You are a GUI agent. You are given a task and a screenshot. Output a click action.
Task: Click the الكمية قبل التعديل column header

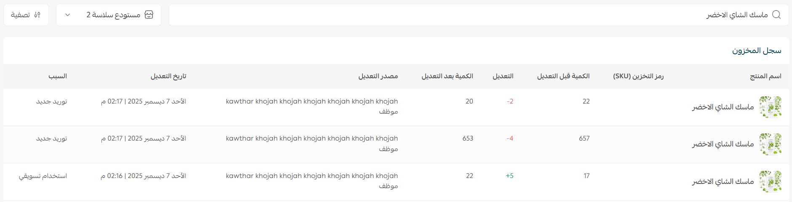pyautogui.click(x=563, y=76)
